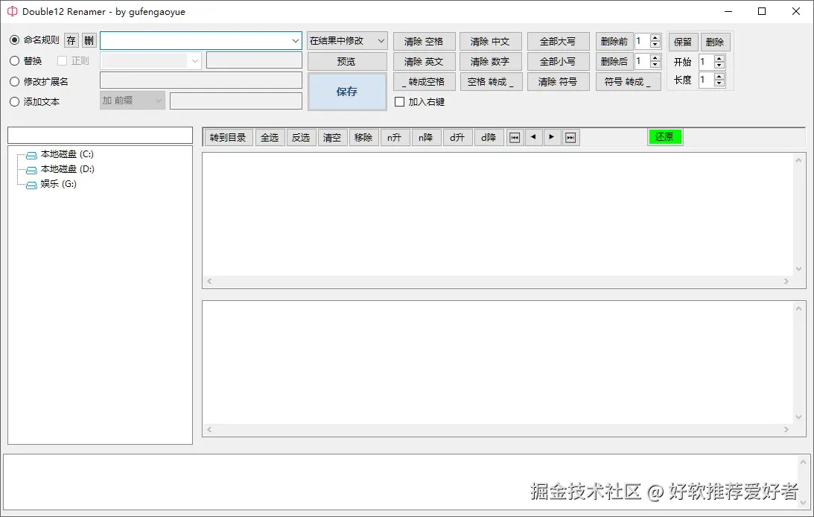This screenshot has height=517, width=814.
Task: Decrease the 删除前 count
Action: pyautogui.click(x=655, y=45)
